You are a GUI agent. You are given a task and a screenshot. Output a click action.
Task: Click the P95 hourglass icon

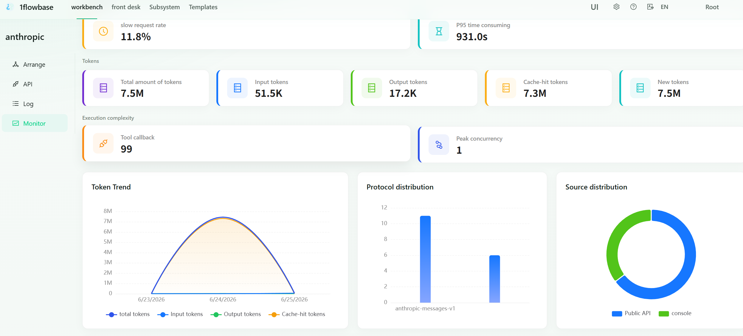439,31
